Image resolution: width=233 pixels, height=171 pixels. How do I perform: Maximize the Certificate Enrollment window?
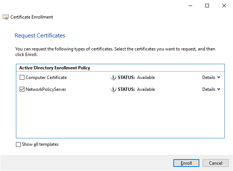(207, 6)
